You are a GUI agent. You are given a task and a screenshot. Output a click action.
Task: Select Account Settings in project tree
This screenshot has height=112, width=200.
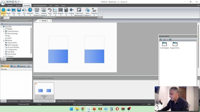[x=13, y=47]
